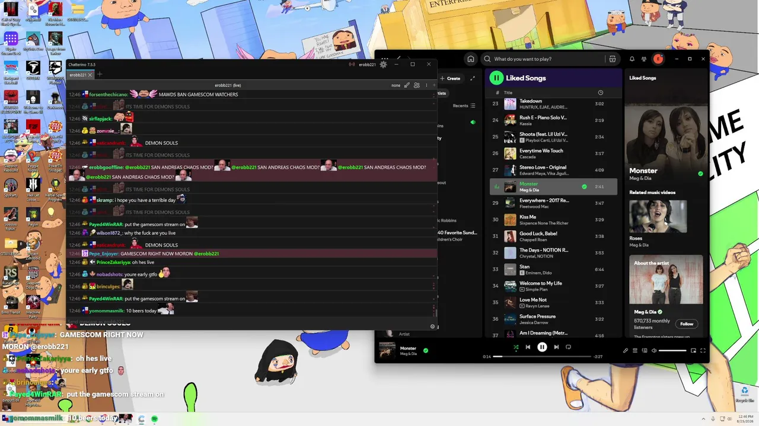Open Spotify Friend Activity icon
Screen dimensions: 759x426
644,59
